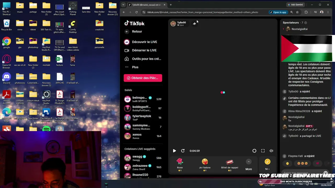Enter fullscreen mode in player
The image size is (335, 188).
pos(263,151)
